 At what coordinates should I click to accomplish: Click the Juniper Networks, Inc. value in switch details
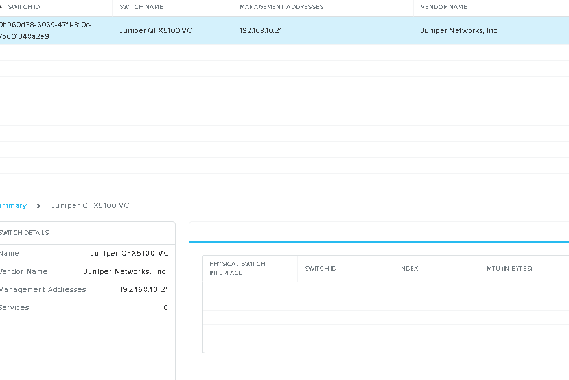pyautogui.click(x=126, y=271)
